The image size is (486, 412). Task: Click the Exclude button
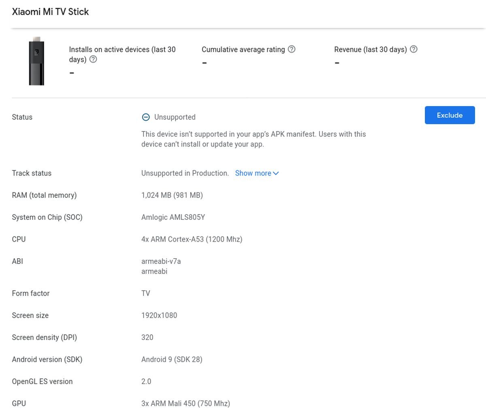(x=450, y=115)
